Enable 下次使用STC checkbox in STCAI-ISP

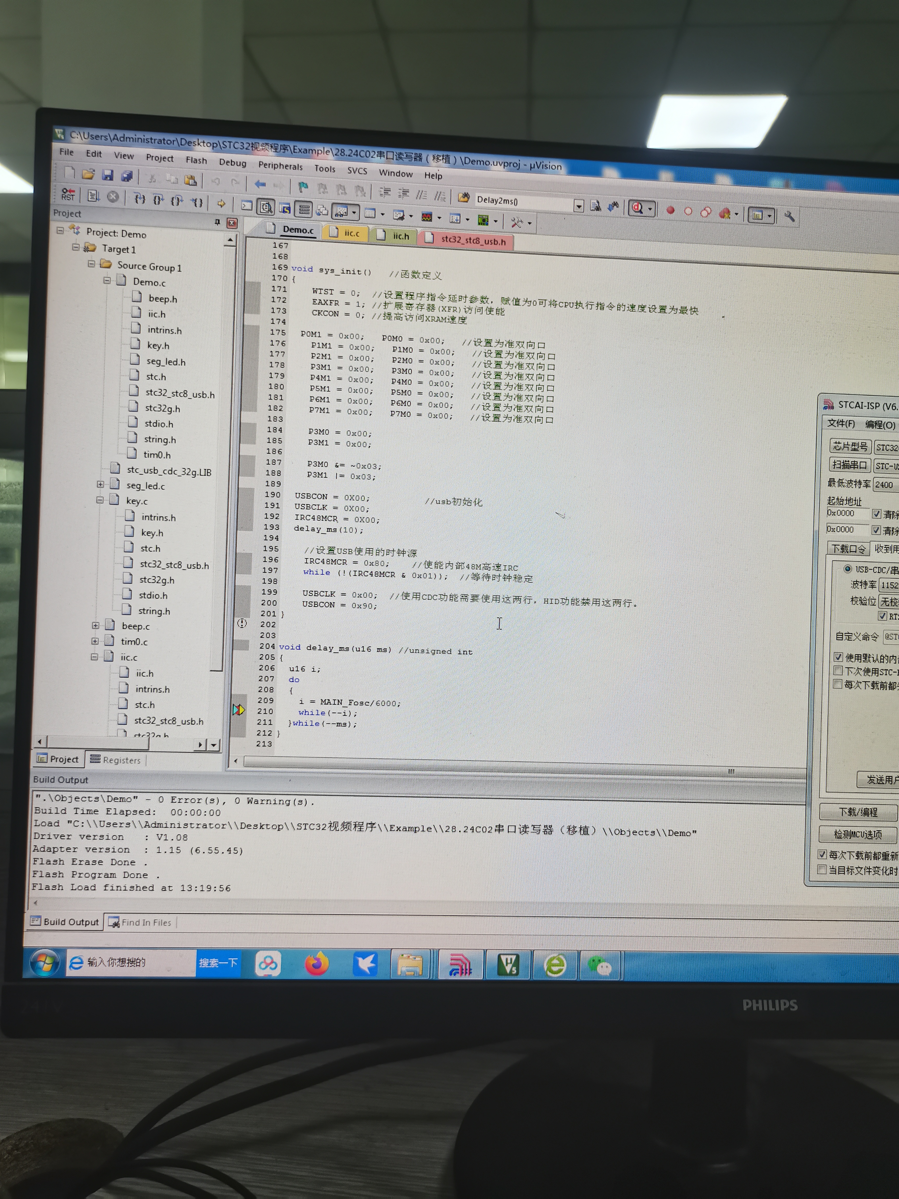point(838,671)
